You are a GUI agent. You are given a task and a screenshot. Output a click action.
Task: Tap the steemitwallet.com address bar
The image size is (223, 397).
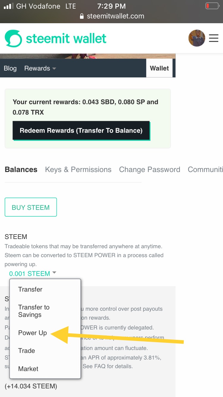[115, 16]
